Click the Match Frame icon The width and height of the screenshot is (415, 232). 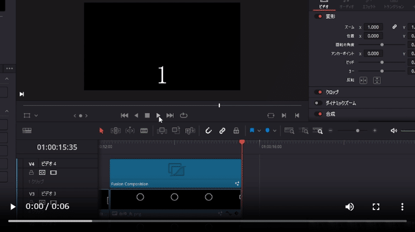271,115
